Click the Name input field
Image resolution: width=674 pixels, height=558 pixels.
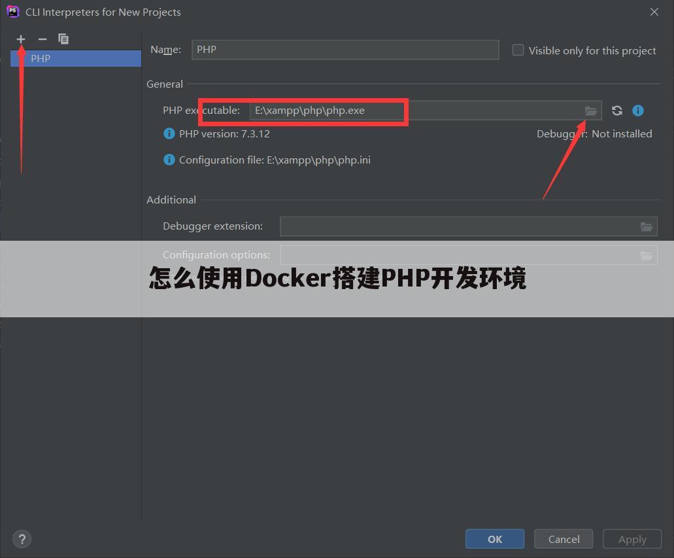tap(345, 50)
